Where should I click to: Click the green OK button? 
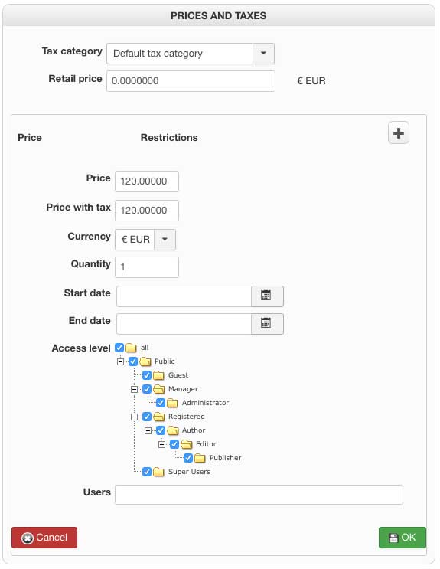[x=403, y=538]
